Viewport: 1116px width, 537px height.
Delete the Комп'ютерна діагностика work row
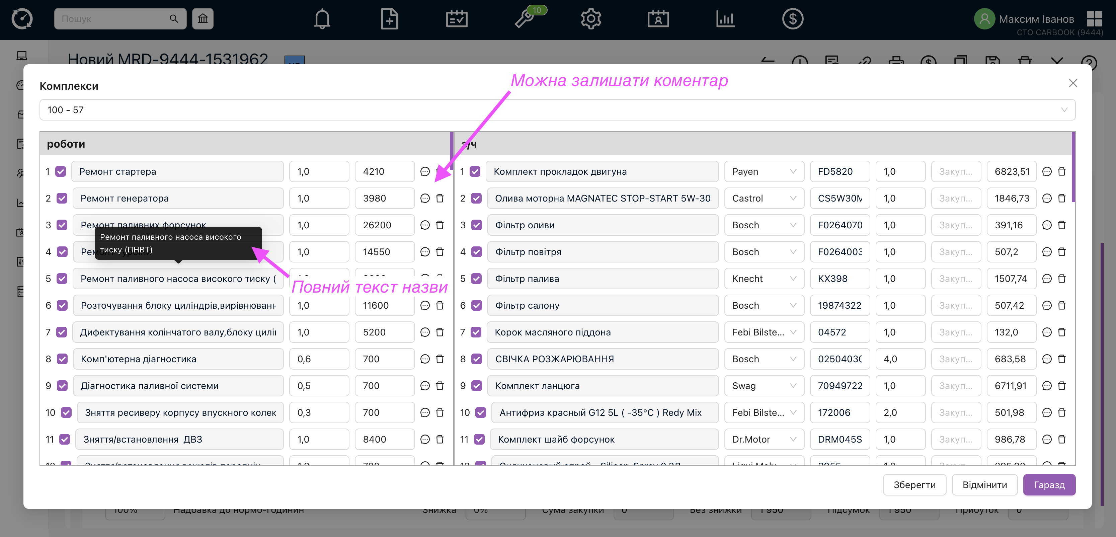[440, 359]
